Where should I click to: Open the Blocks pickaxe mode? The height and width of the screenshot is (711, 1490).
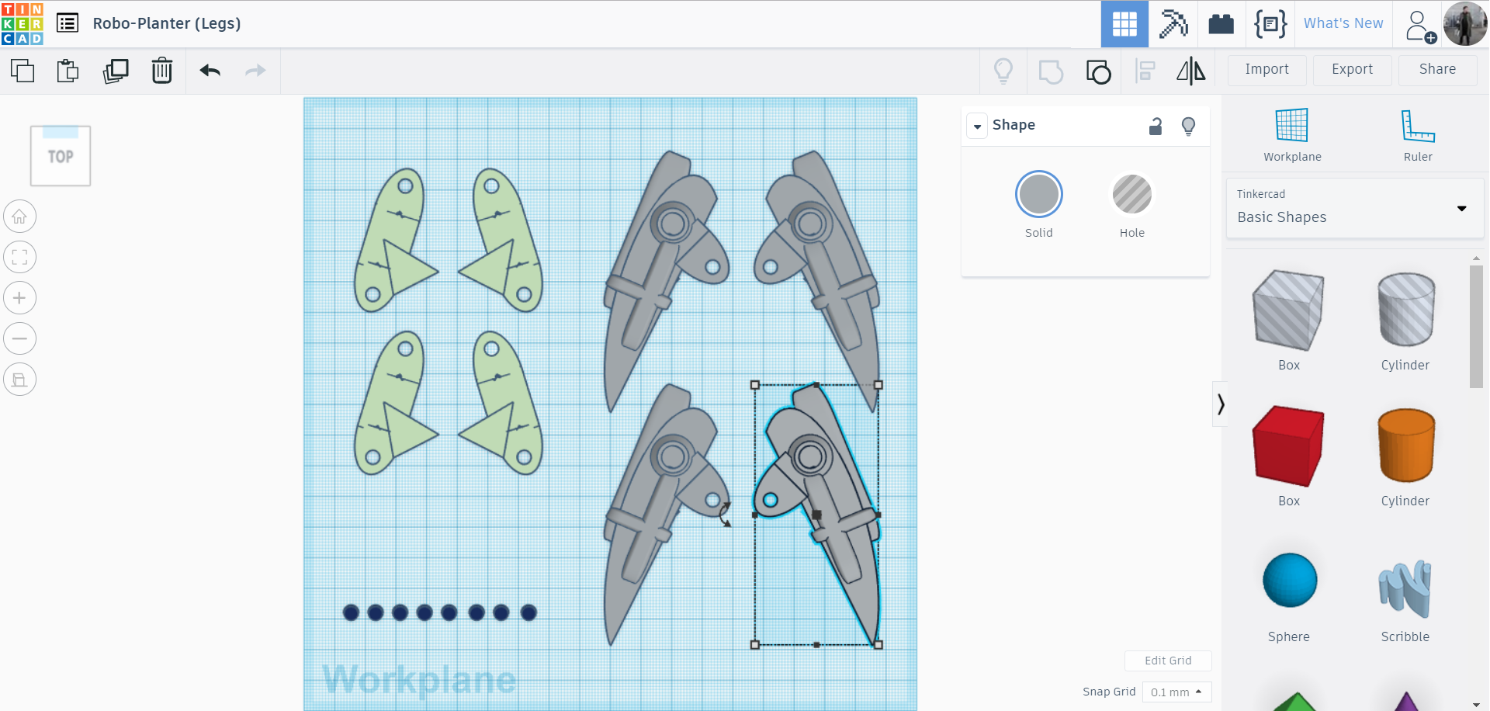click(x=1173, y=24)
